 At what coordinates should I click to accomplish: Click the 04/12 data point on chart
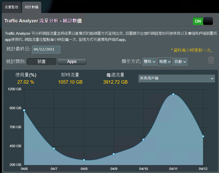click(x=203, y=136)
